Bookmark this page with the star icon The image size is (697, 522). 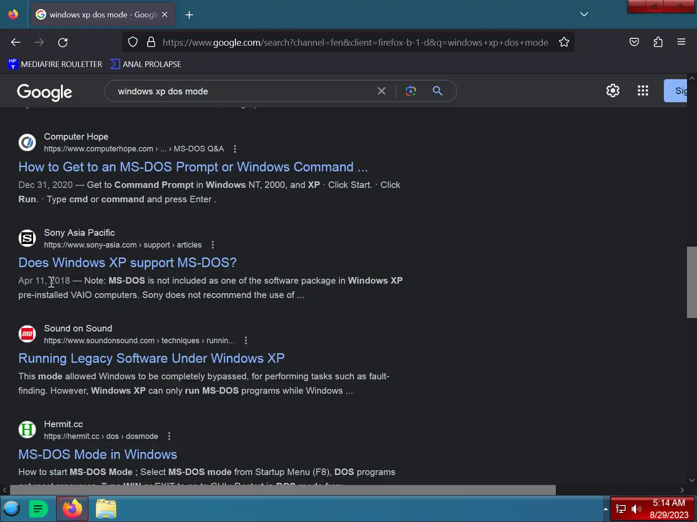click(x=564, y=42)
